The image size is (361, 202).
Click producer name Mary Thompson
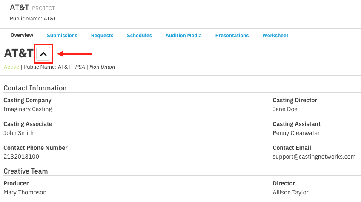point(25,192)
